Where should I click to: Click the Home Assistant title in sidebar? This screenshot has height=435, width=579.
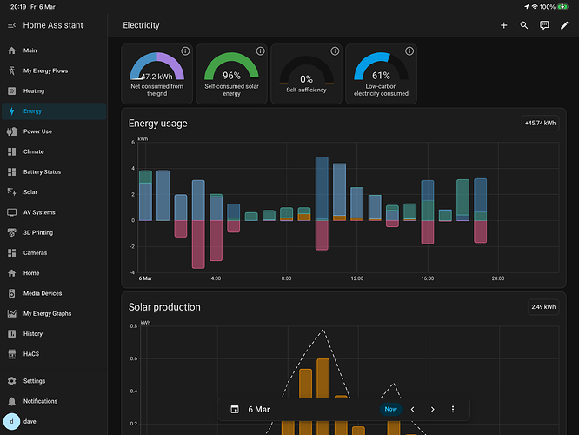coord(53,25)
